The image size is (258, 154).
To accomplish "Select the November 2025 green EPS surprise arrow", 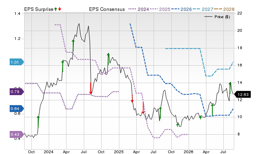I will point(177,125).
